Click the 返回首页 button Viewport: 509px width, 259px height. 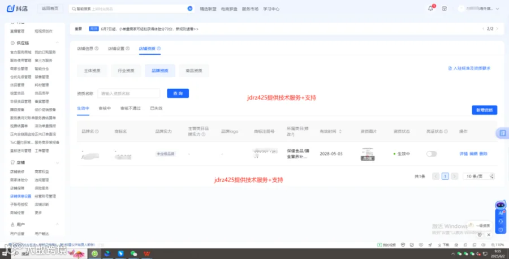pos(50,8)
